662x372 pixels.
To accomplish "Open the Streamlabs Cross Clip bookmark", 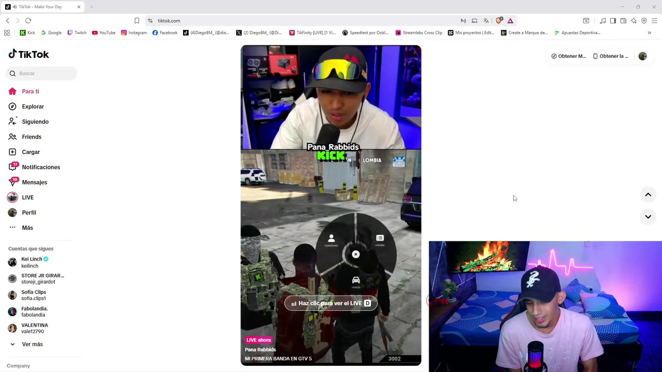I will pyautogui.click(x=419, y=33).
